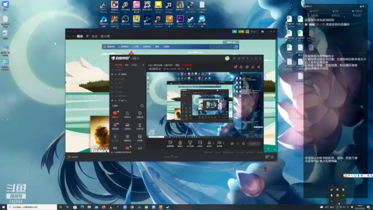Show hidden icons arrow in the system tray

[x=337, y=207]
